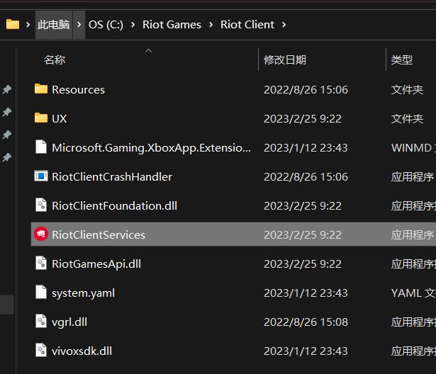436x374 pixels.
Task: Click the RiotGamesApi.dll file icon
Action: coord(41,263)
